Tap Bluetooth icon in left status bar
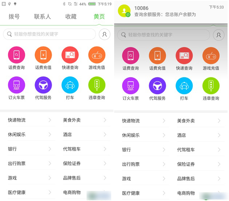The width and height of the screenshot is (229, 201). [64, 4]
